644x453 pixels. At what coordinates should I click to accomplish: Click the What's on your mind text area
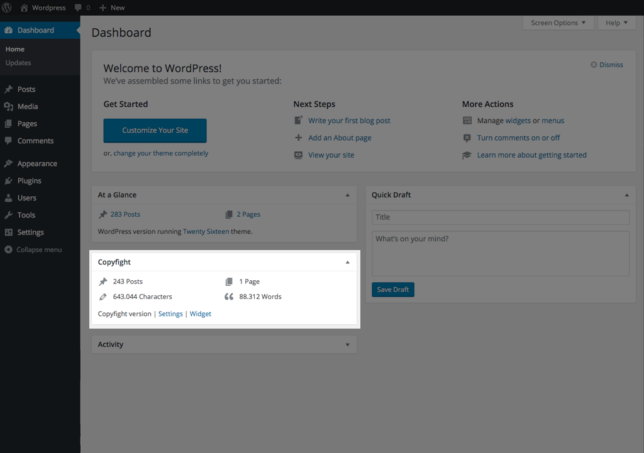[500, 253]
